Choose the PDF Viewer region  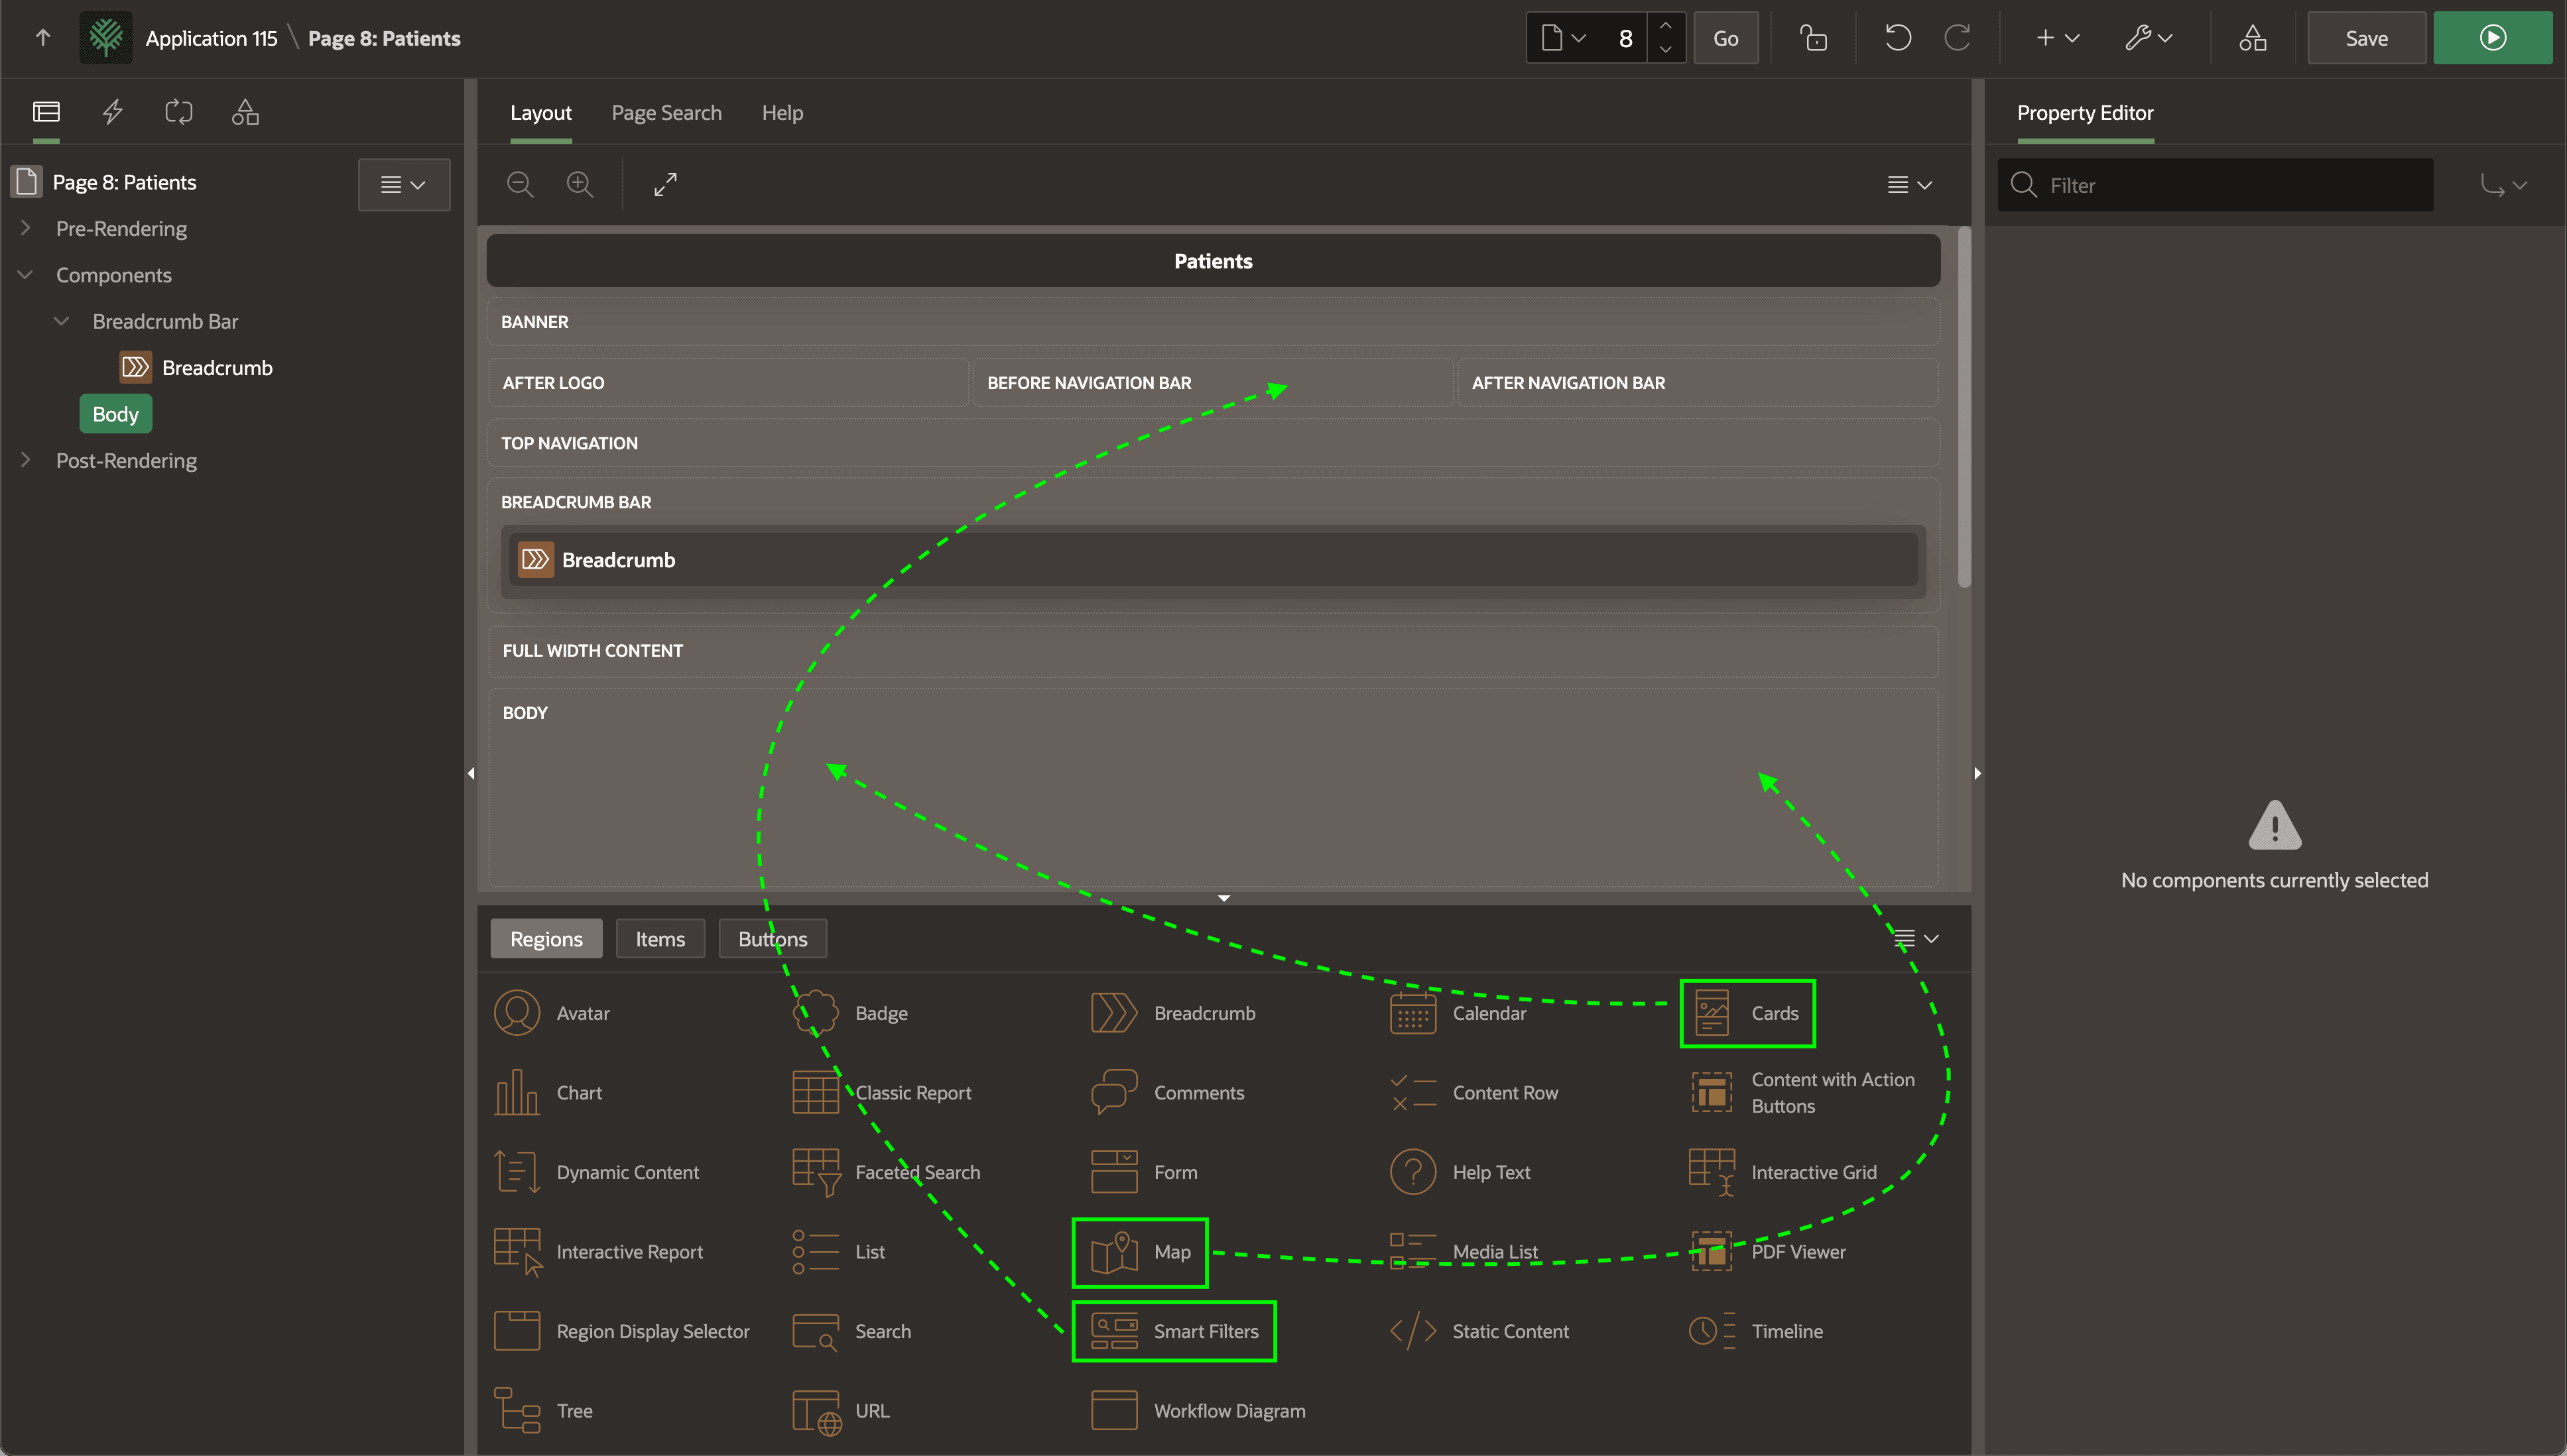click(x=1768, y=1252)
